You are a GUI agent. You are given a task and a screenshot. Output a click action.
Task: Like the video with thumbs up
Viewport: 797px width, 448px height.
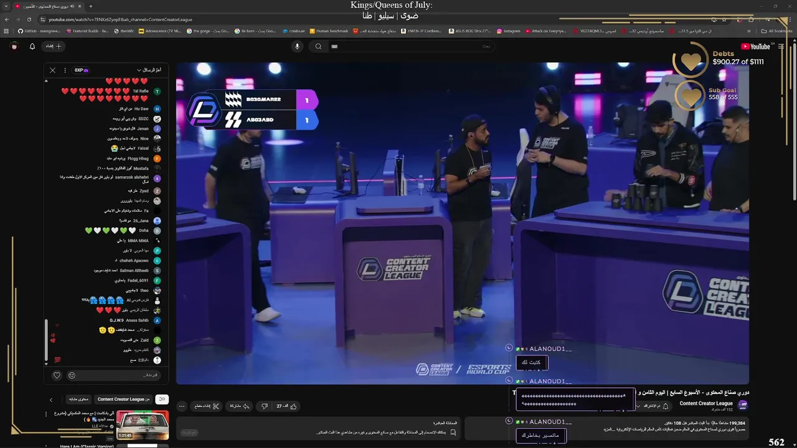pyautogui.click(x=287, y=406)
